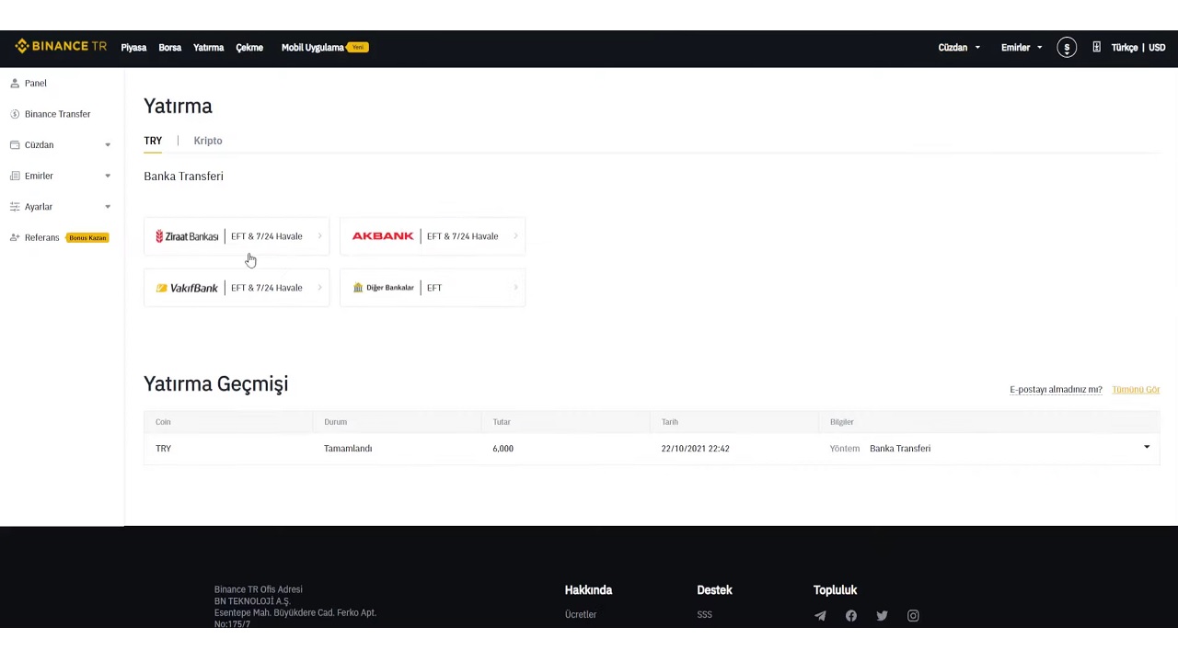
Task: Click the Destek footer heading
Action: pyautogui.click(x=714, y=590)
